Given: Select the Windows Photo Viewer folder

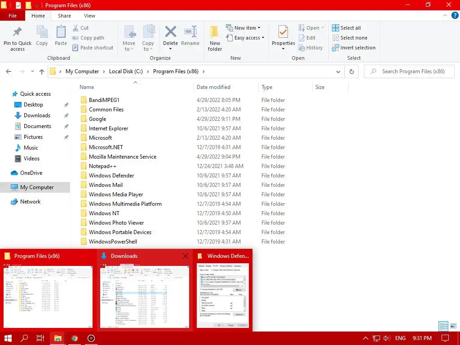Looking at the screenshot, I should [116, 223].
